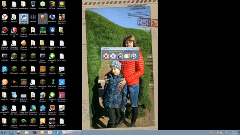Open the Искать в Интернете shortcut

pyautogui.click(x=42, y=110)
